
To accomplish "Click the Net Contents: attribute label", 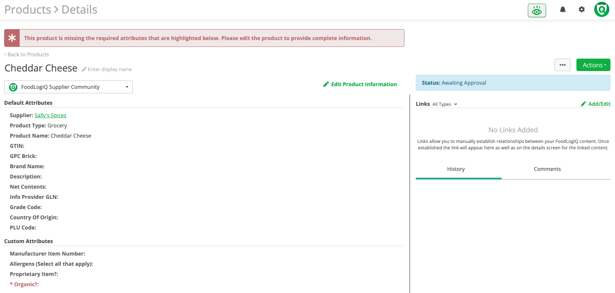I will [28, 187].
